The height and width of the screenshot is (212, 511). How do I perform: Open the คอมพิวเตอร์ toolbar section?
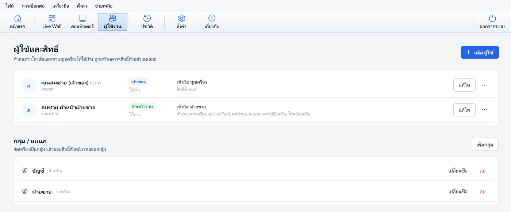click(82, 22)
